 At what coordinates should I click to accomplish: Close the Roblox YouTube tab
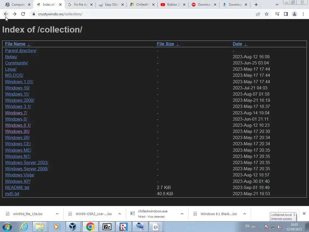click(x=184, y=5)
